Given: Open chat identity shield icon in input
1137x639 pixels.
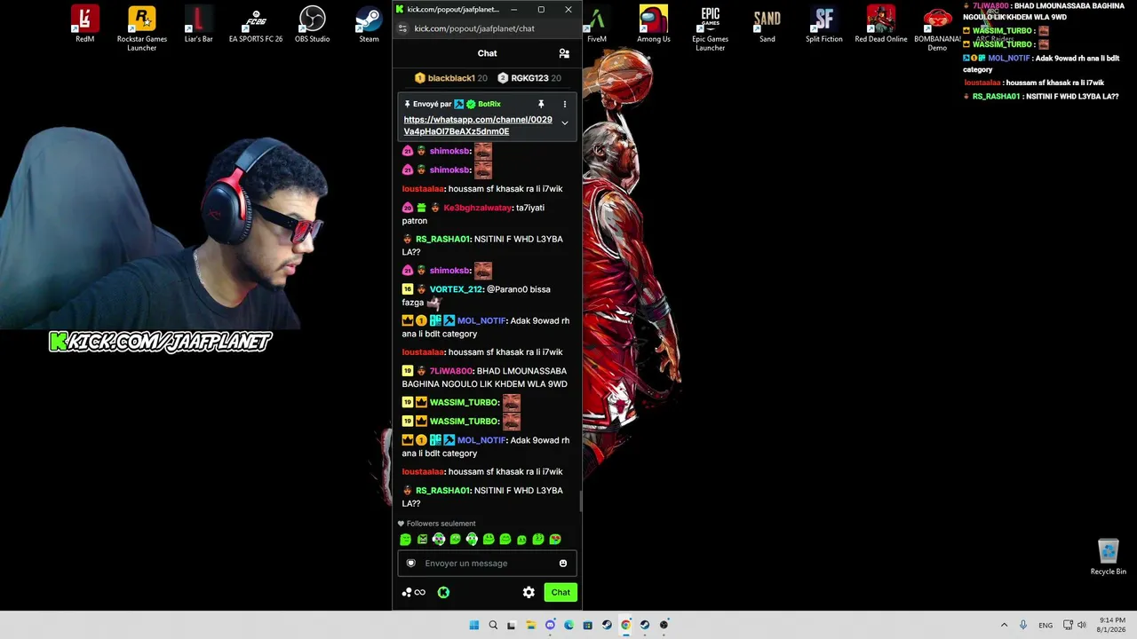Looking at the screenshot, I should pyautogui.click(x=410, y=563).
